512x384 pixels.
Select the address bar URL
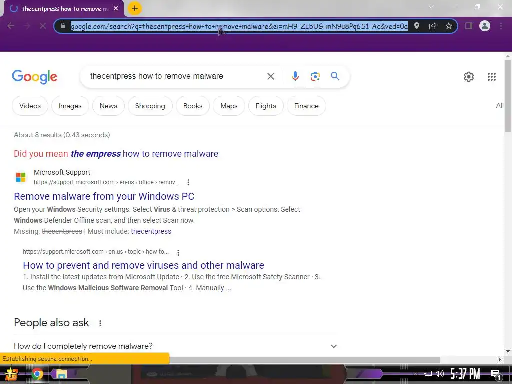coord(239,26)
